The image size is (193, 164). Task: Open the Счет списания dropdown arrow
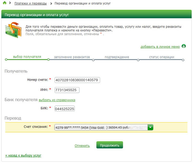150,127
